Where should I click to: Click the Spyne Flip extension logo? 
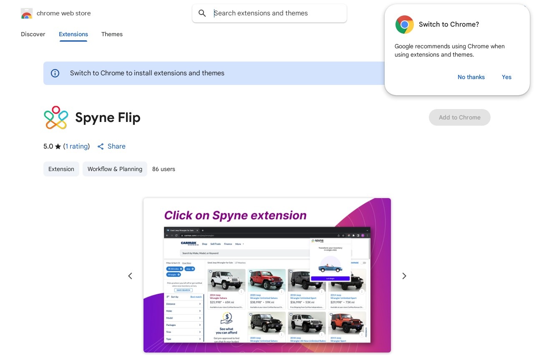click(x=56, y=117)
